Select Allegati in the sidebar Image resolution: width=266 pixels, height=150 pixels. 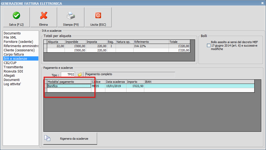tap(21, 76)
